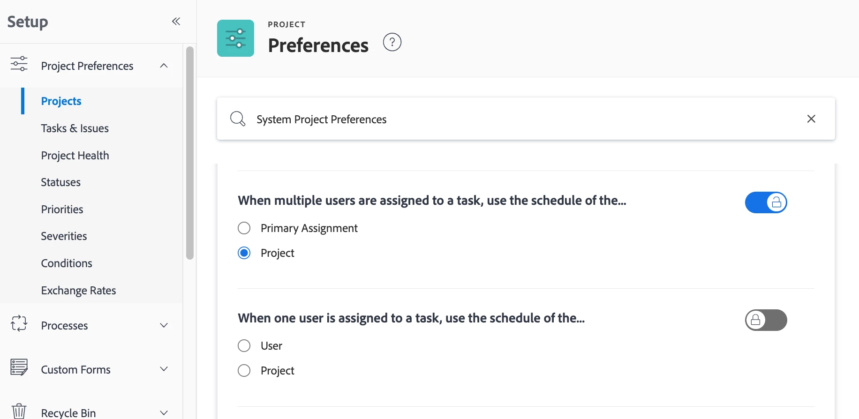The width and height of the screenshot is (859, 419).
Task: Click the Recycle Bin trash icon
Action: tap(19, 411)
